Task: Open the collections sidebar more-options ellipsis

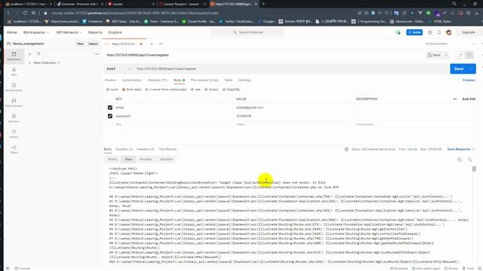Action: coord(97,54)
